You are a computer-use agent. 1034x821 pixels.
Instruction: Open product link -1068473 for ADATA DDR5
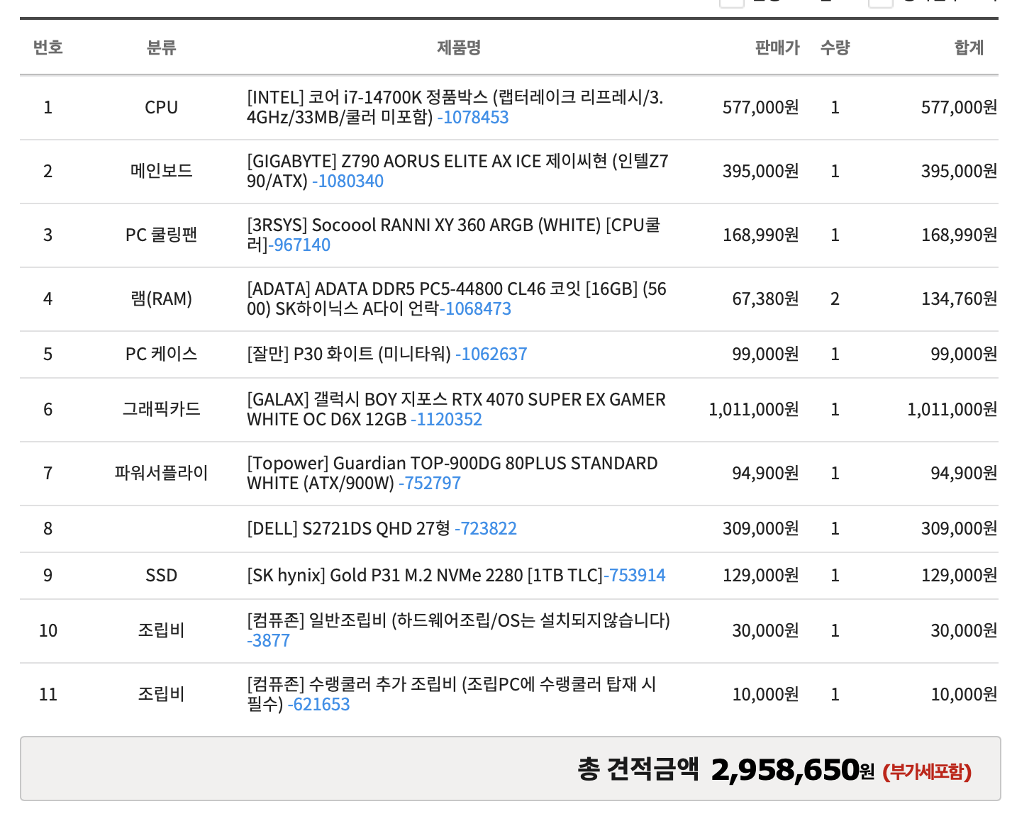[x=476, y=309]
